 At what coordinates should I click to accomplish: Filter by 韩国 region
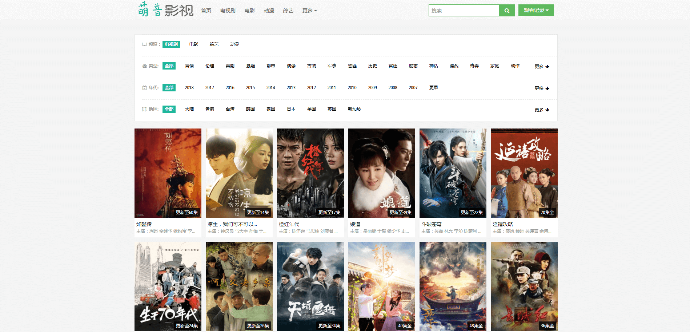tap(250, 109)
